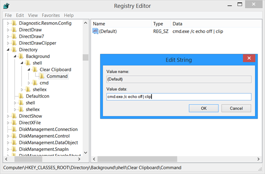Screen dimensions: 265x174
Task: Click the REG_SZ type cell
Action: click(x=161, y=31)
